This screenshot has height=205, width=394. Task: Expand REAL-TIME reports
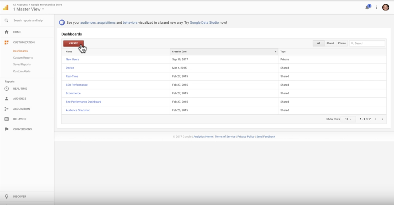(20, 89)
